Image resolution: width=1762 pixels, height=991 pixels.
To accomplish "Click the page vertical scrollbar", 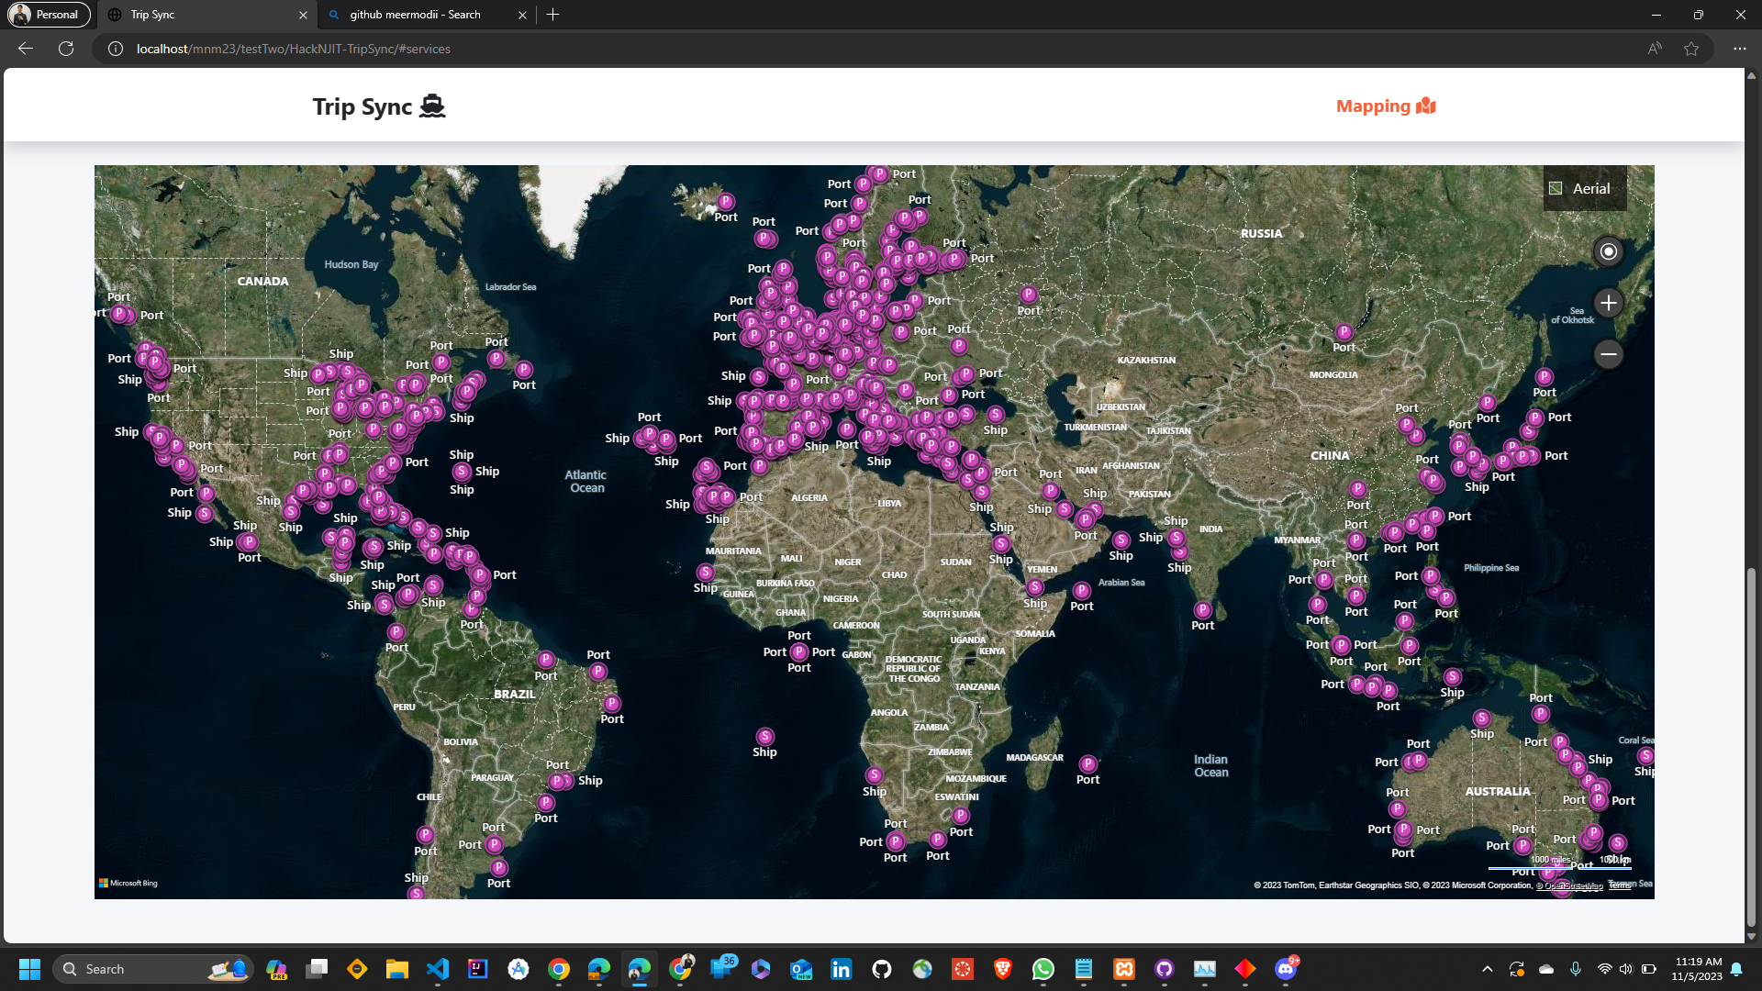I will 1751,748.
